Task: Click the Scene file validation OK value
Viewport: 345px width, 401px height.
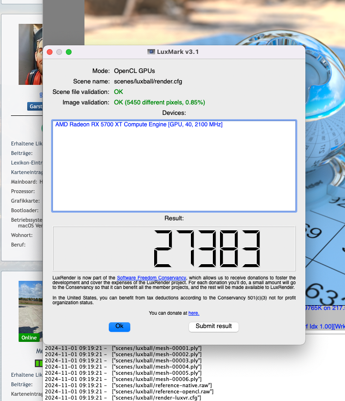Action: tap(118, 92)
